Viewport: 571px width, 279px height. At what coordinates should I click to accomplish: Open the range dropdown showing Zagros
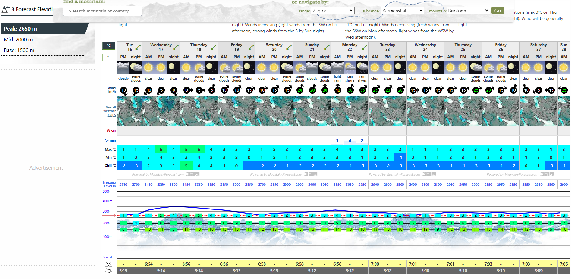point(332,11)
